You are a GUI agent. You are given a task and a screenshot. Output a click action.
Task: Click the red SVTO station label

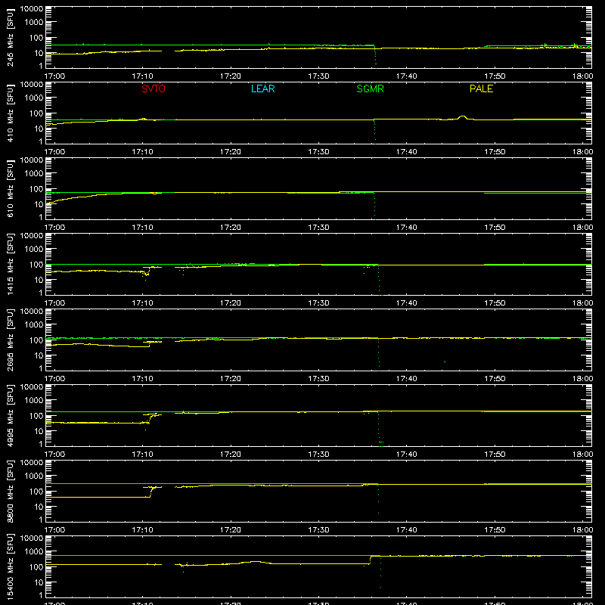click(x=154, y=88)
